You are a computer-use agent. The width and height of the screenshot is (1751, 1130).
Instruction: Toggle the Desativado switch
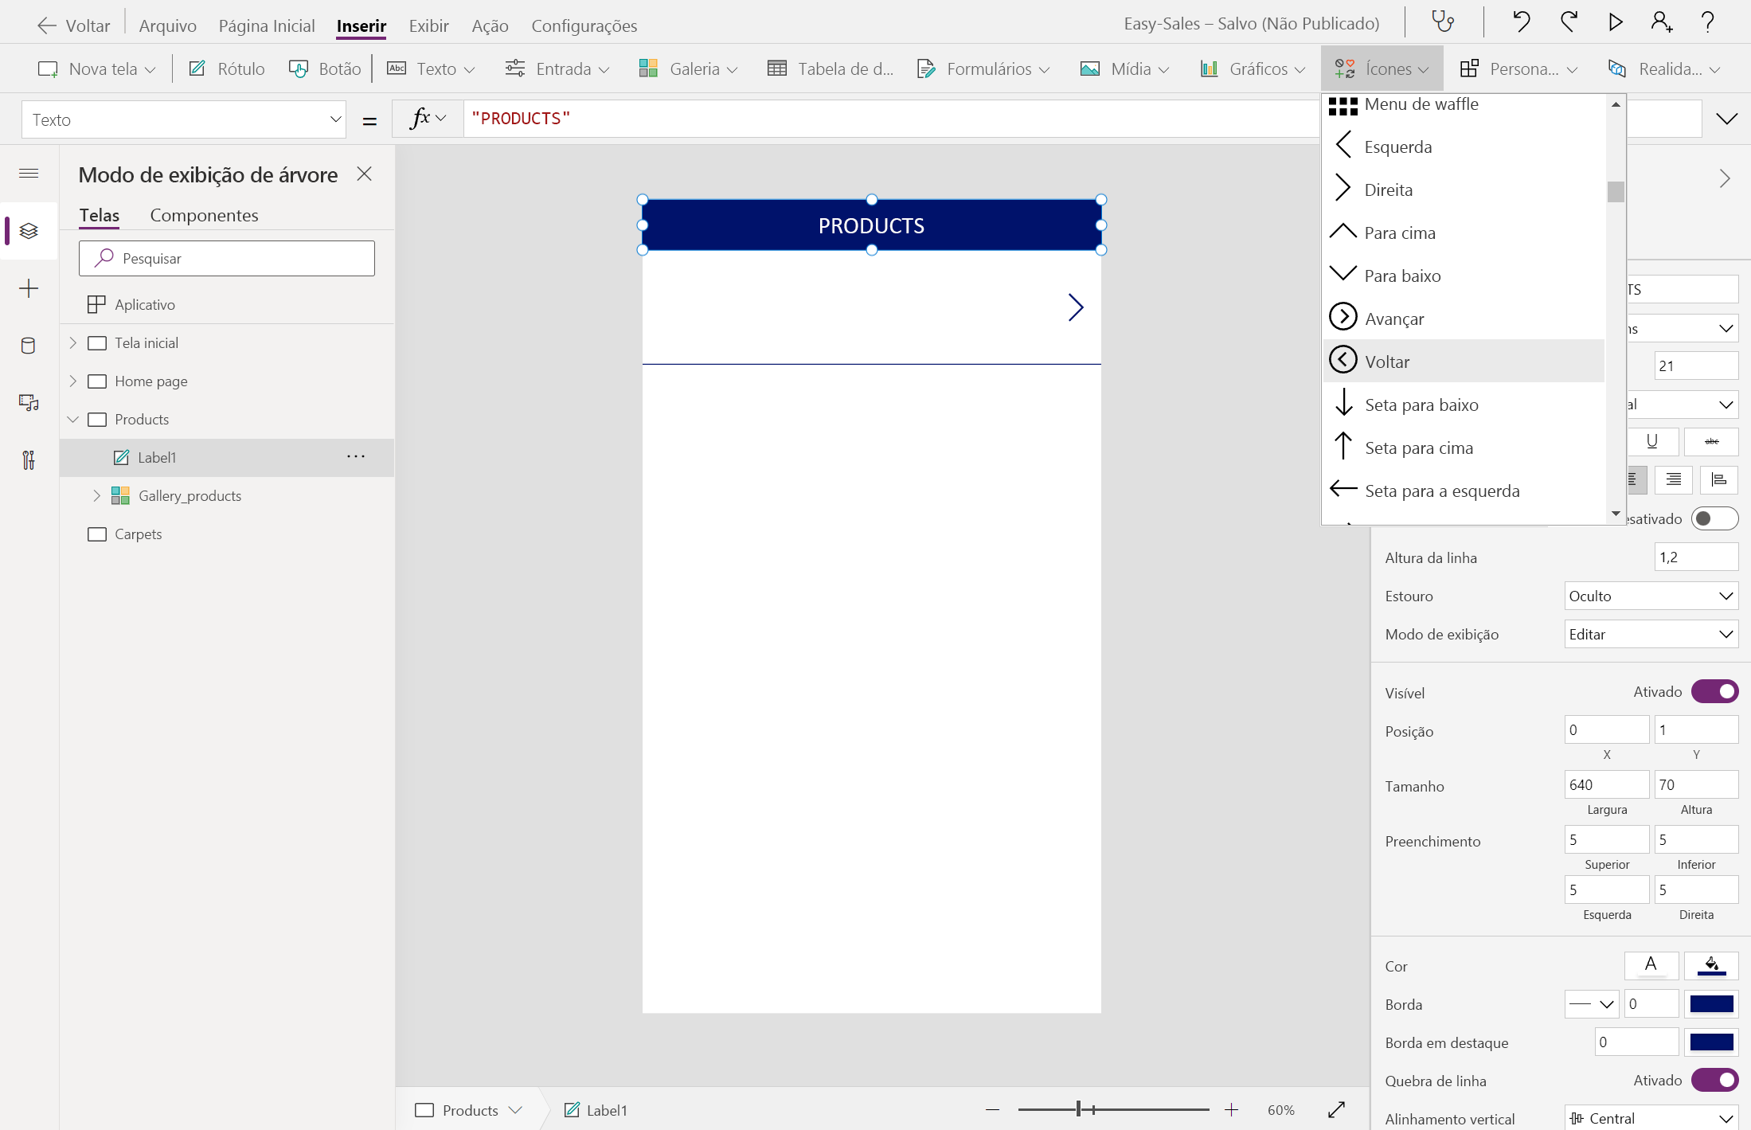coord(1714,518)
